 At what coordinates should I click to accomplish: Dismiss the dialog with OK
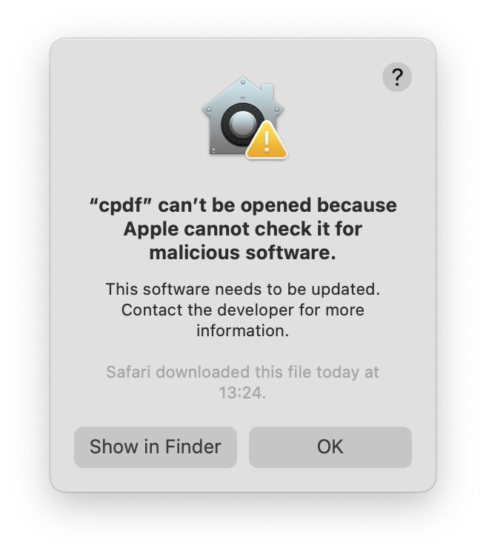tap(330, 447)
